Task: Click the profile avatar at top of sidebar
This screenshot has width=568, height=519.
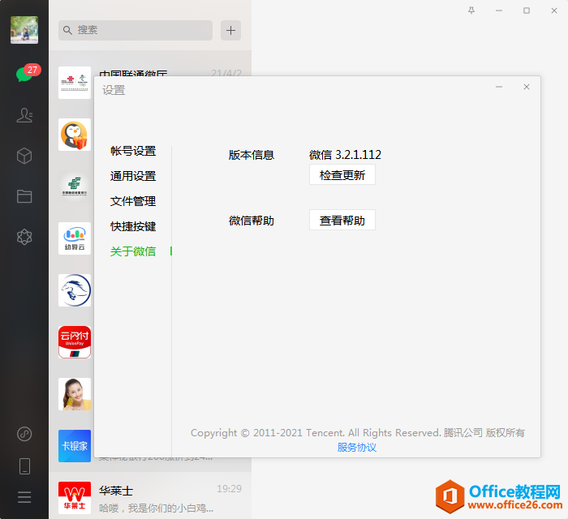Action: [x=24, y=30]
